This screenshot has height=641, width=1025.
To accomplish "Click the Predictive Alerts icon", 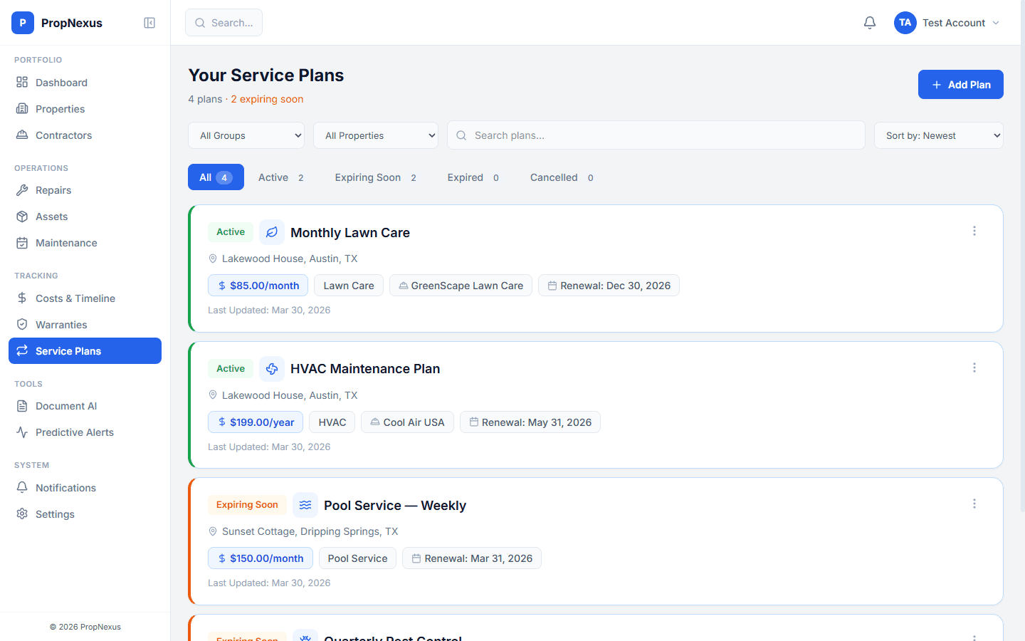I will (23, 432).
